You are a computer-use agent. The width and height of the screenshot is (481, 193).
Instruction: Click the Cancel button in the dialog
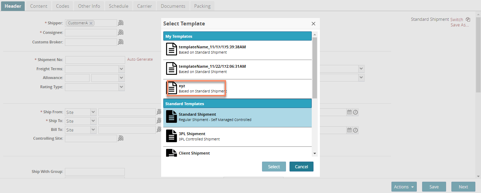pos(302,167)
